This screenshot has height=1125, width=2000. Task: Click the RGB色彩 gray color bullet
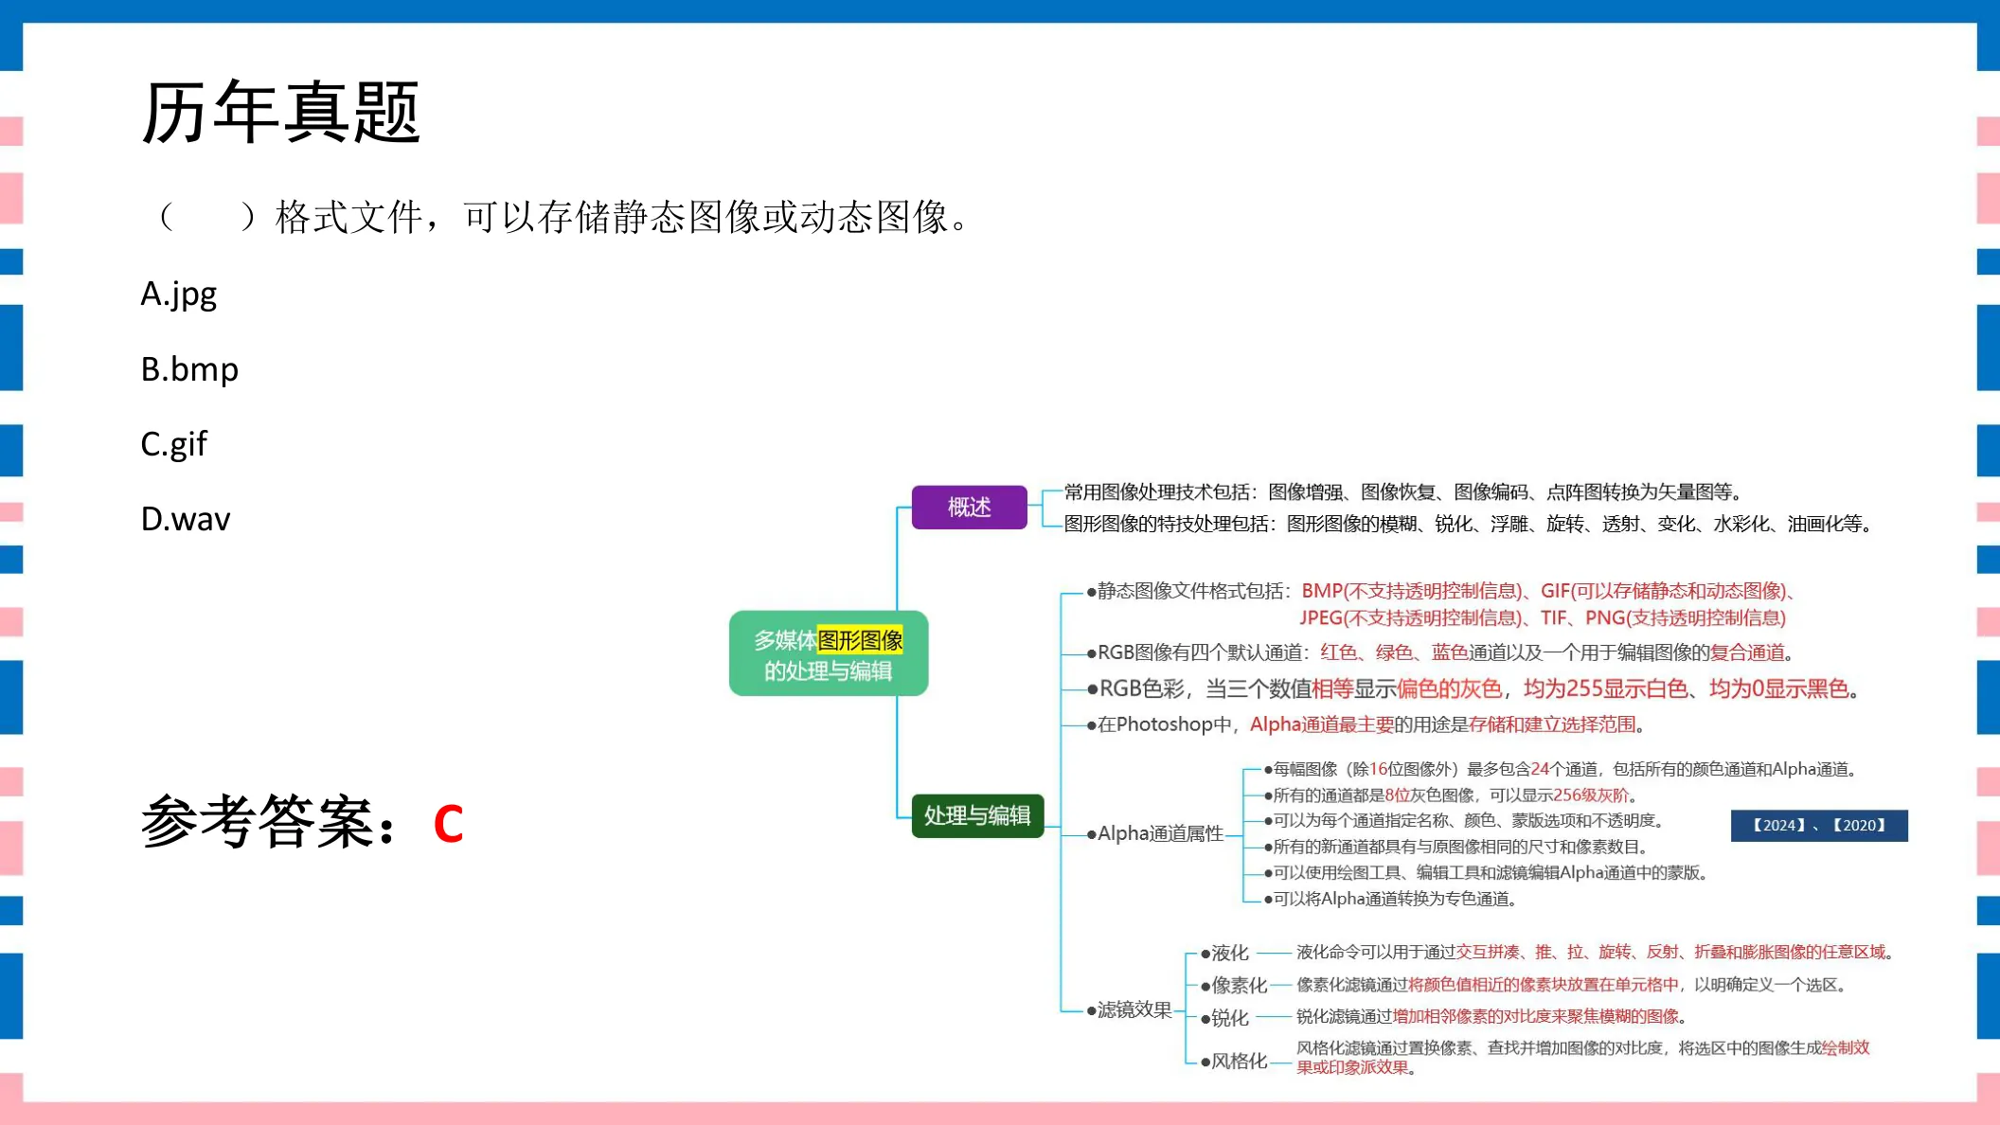(x=1473, y=688)
